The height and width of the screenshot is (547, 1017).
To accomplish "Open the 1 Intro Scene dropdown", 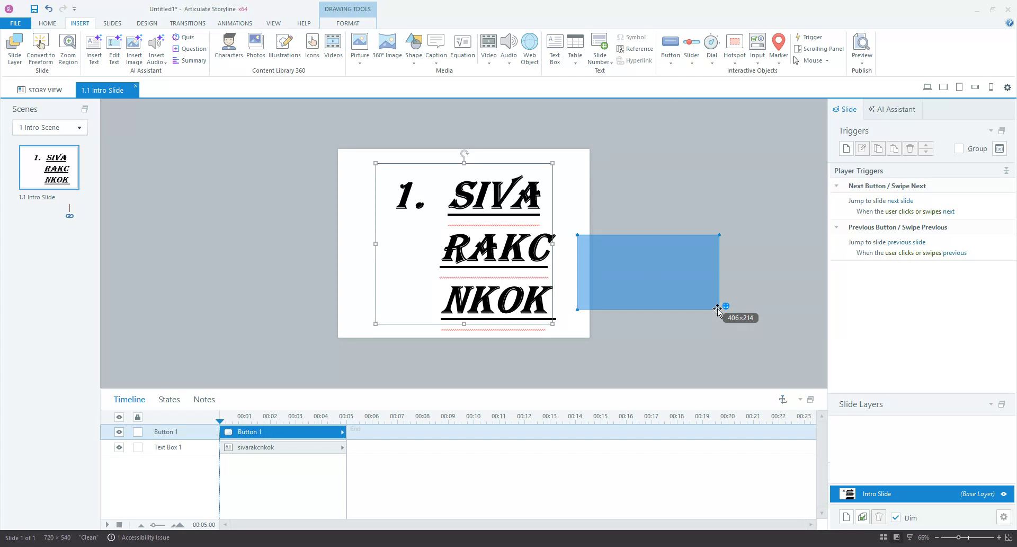I will 78,127.
